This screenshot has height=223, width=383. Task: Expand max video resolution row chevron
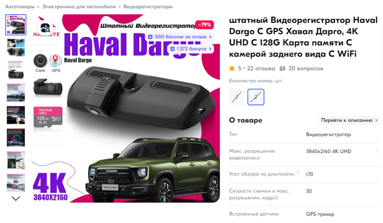[377, 151]
